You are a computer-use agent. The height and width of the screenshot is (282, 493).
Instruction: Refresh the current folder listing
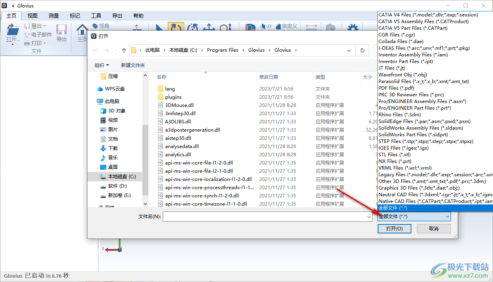pos(362,50)
